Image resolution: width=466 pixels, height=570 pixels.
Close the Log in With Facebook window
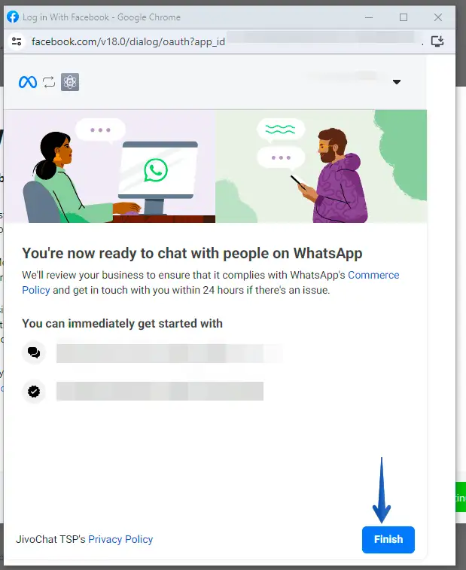pos(437,17)
